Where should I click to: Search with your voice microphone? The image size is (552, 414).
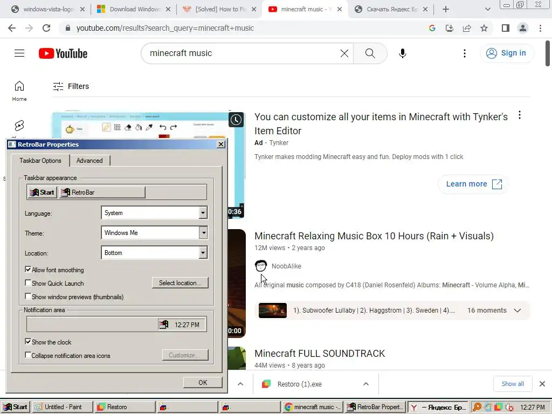coord(402,53)
